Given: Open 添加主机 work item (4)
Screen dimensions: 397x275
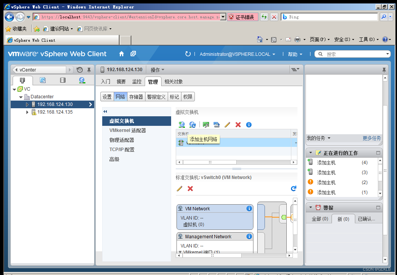Looking at the screenshot, I should 342,163.
